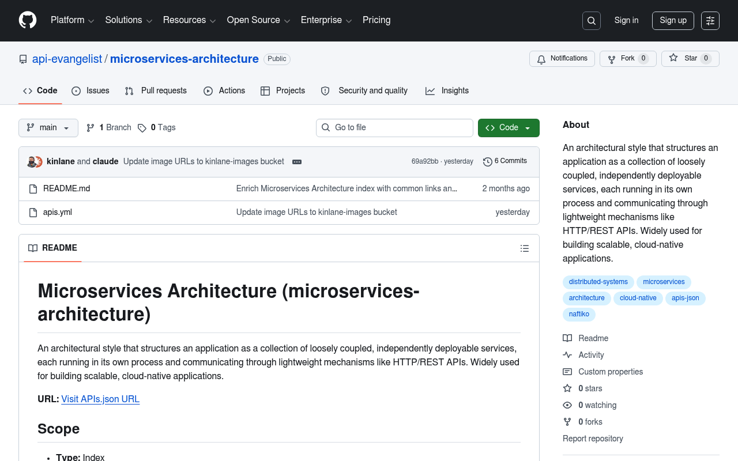Expand the Platform menu
738x461 pixels.
point(72,20)
